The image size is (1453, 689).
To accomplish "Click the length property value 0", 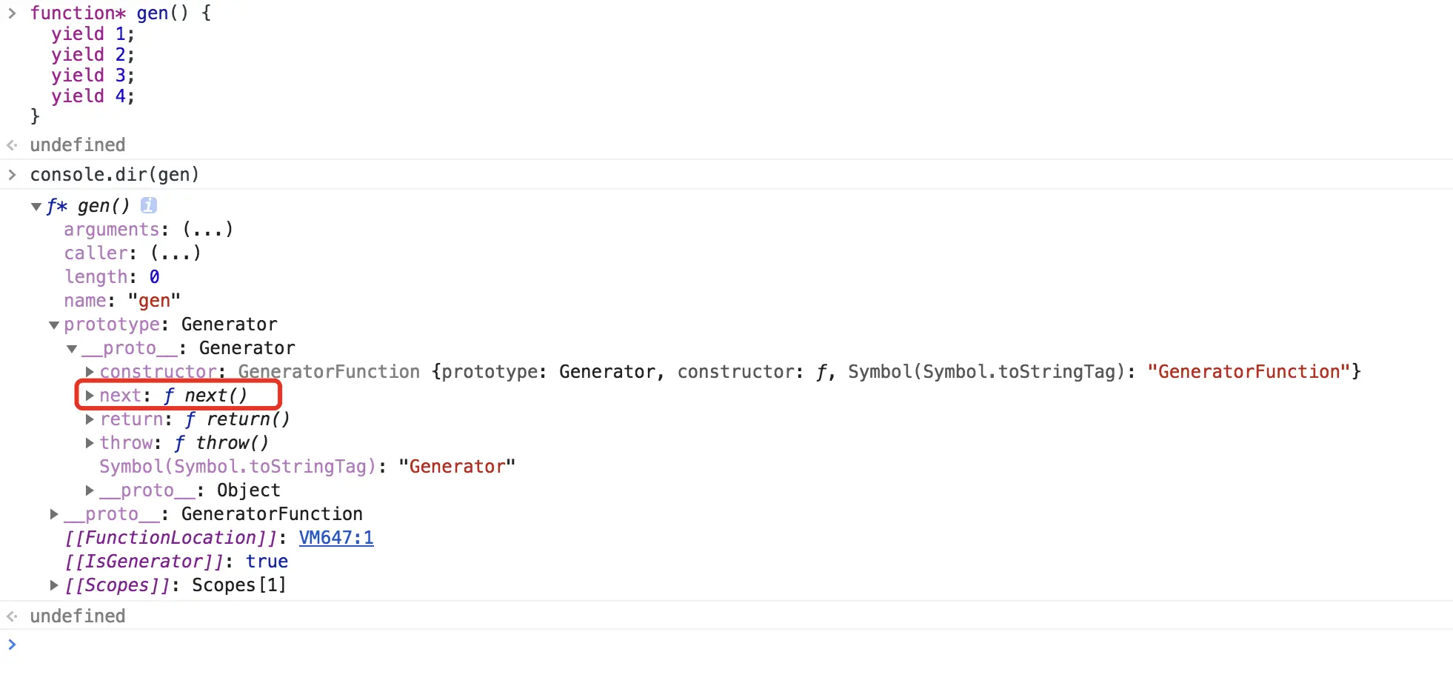I will (154, 277).
